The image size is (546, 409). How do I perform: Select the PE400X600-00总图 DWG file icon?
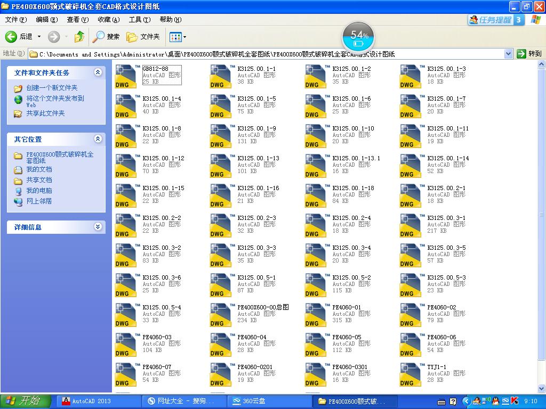coord(221,315)
